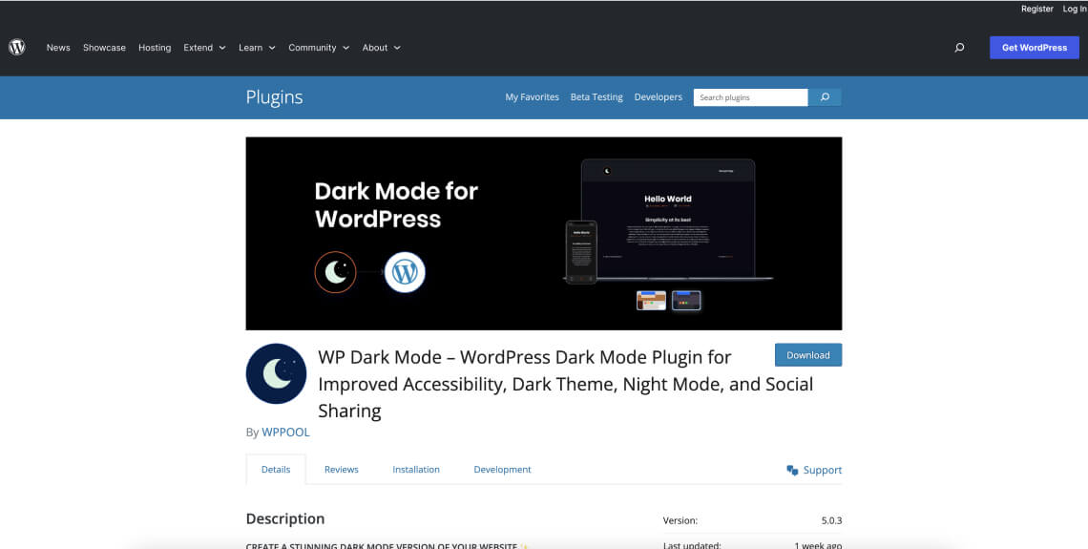This screenshot has width=1088, height=549.
Task: Expand the About dropdown menu
Action: [381, 48]
